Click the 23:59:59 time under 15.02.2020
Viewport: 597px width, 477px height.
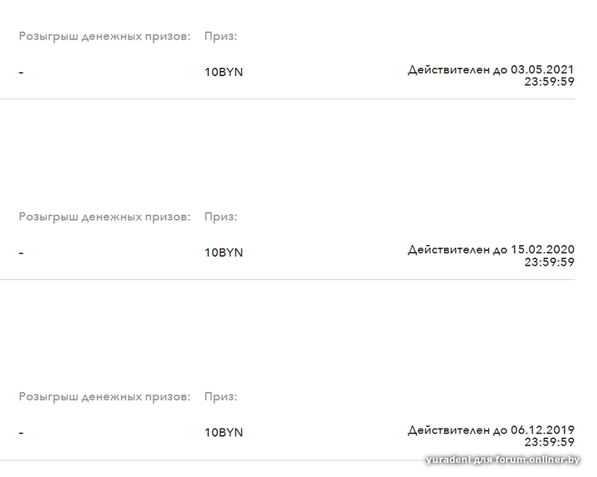(x=549, y=262)
